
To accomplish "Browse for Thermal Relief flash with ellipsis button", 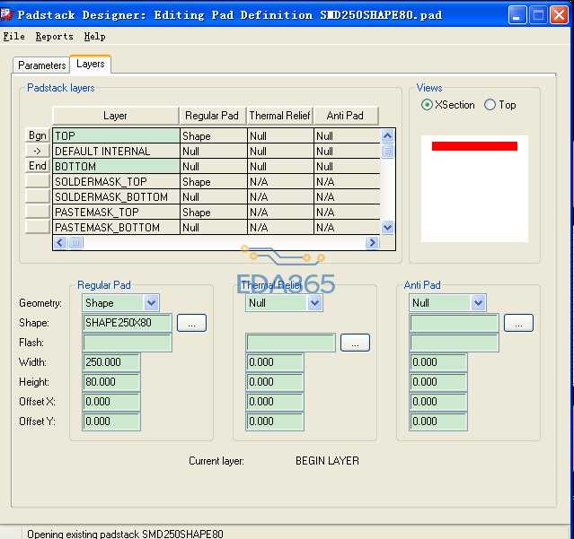I will click(x=355, y=343).
